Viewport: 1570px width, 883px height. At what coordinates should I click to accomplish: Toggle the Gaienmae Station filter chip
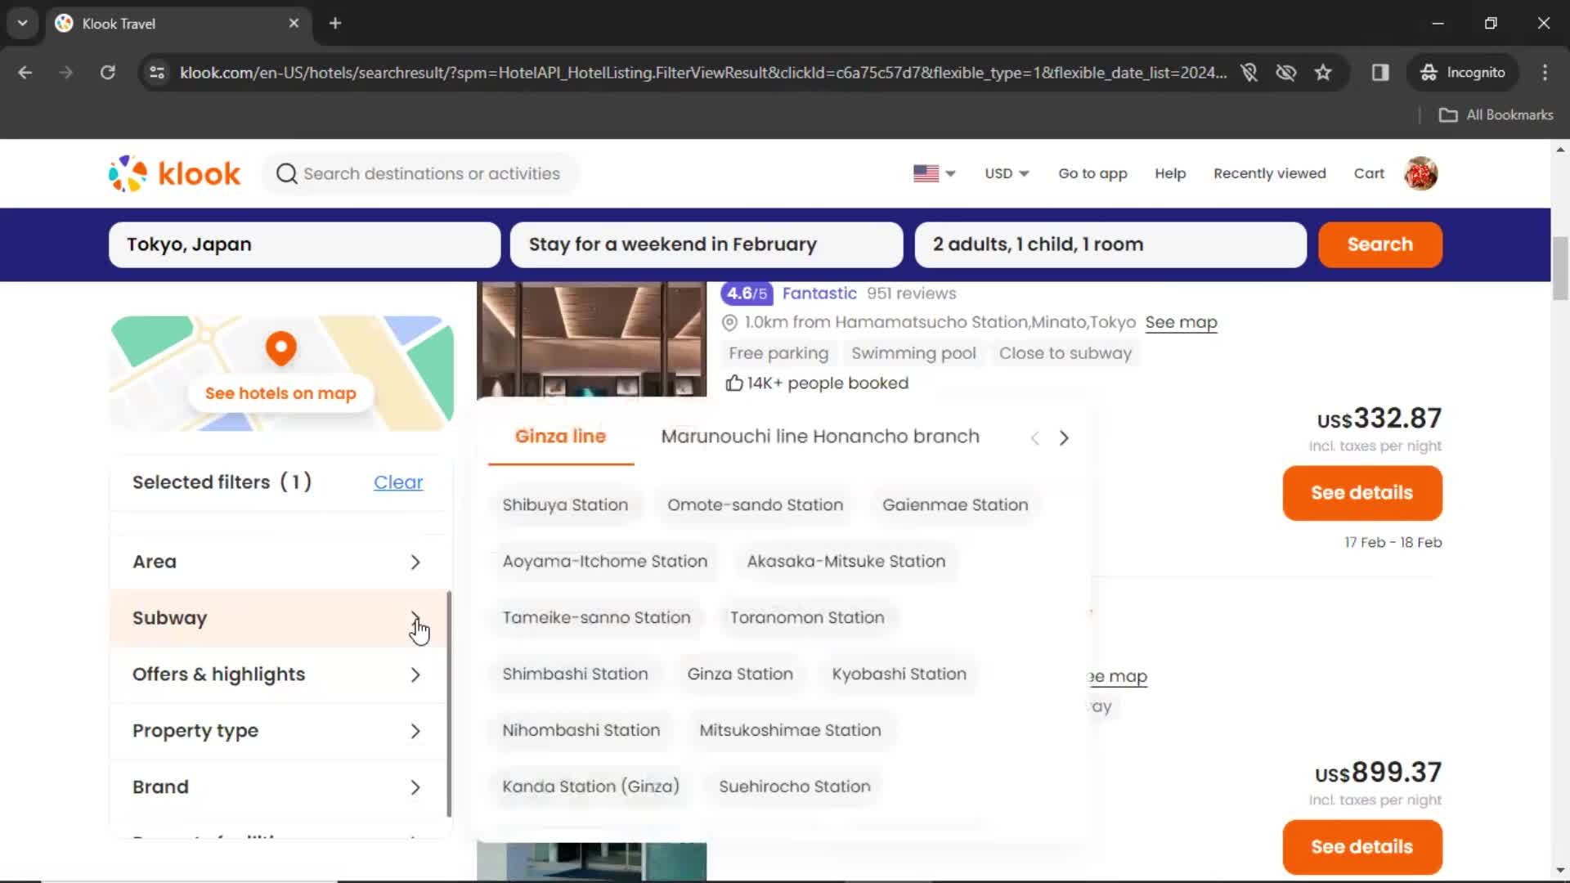955,505
